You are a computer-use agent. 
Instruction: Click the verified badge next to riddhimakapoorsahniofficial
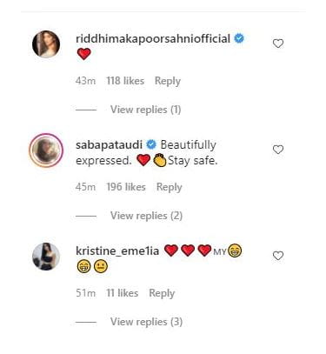239,38
